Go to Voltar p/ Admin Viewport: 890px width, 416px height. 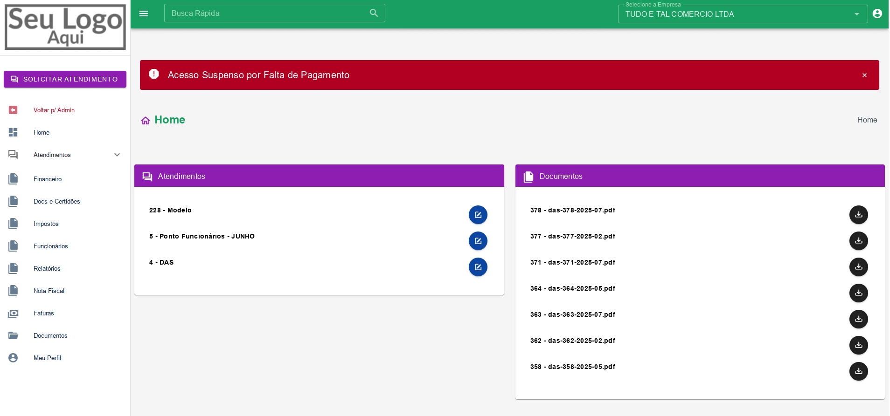(54, 110)
